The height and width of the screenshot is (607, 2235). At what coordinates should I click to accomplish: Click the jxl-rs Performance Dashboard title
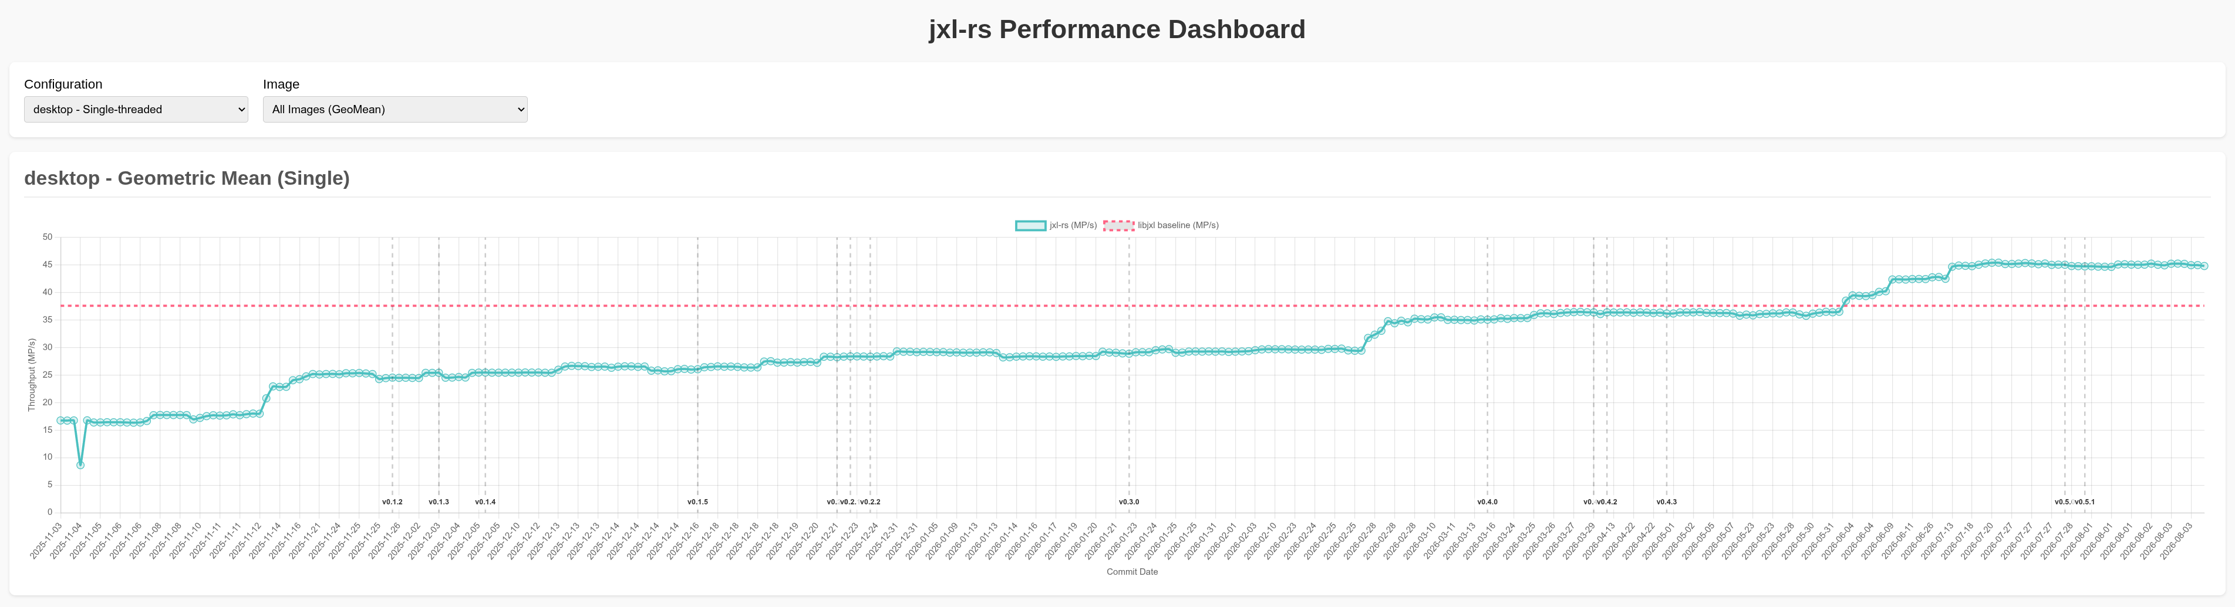tap(1117, 29)
